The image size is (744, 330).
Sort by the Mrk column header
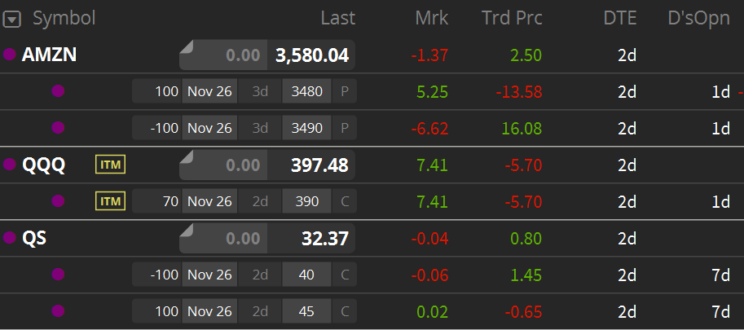point(431,19)
